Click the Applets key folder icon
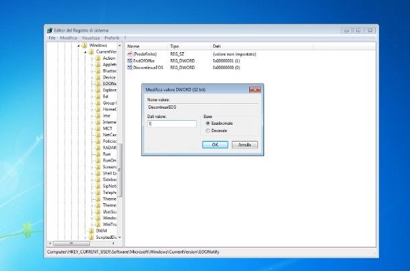Image resolution: width=410 pixels, height=271 pixels. (98, 64)
